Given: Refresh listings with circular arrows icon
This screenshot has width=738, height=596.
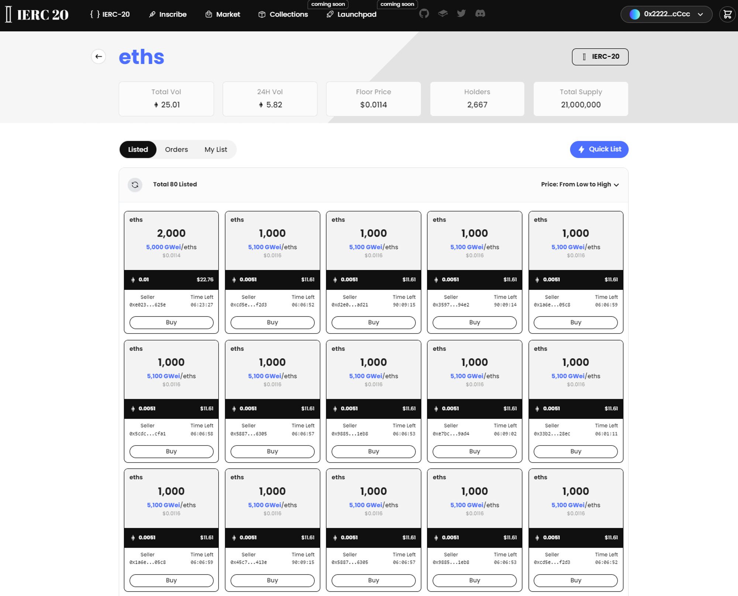Looking at the screenshot, I should pos(135,184).
